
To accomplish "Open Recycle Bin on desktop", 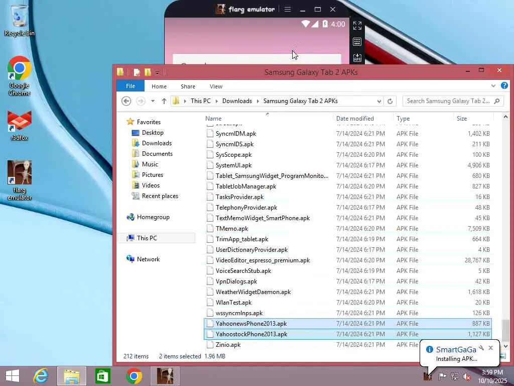I will coord(19,20).
